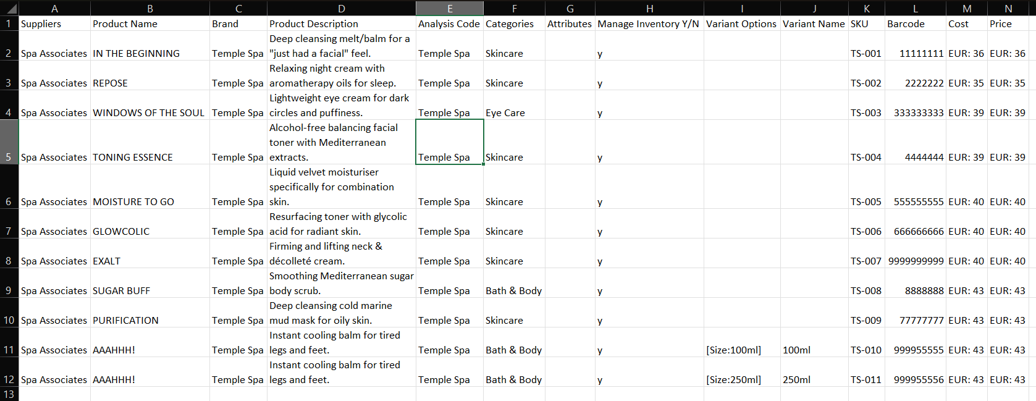This screenshot has height=401, width=1036.
Task: Select the SKU cell 'TS-001'
Action: coord(867,46)
